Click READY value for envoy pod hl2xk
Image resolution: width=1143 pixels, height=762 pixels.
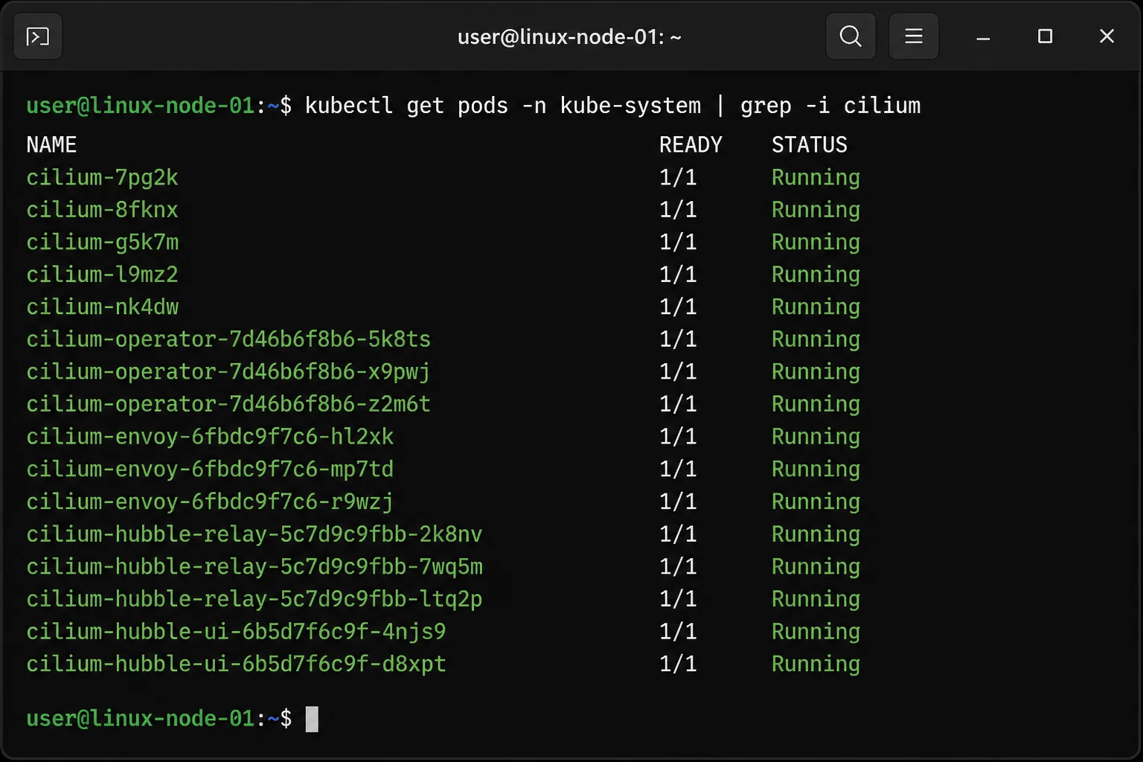pyautogui.click(x=678, y=437)
